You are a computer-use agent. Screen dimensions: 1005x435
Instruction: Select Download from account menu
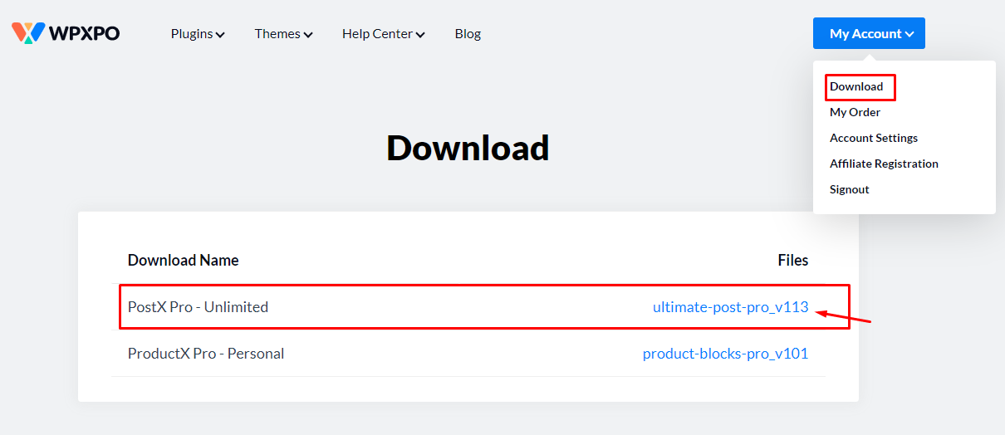856,86
